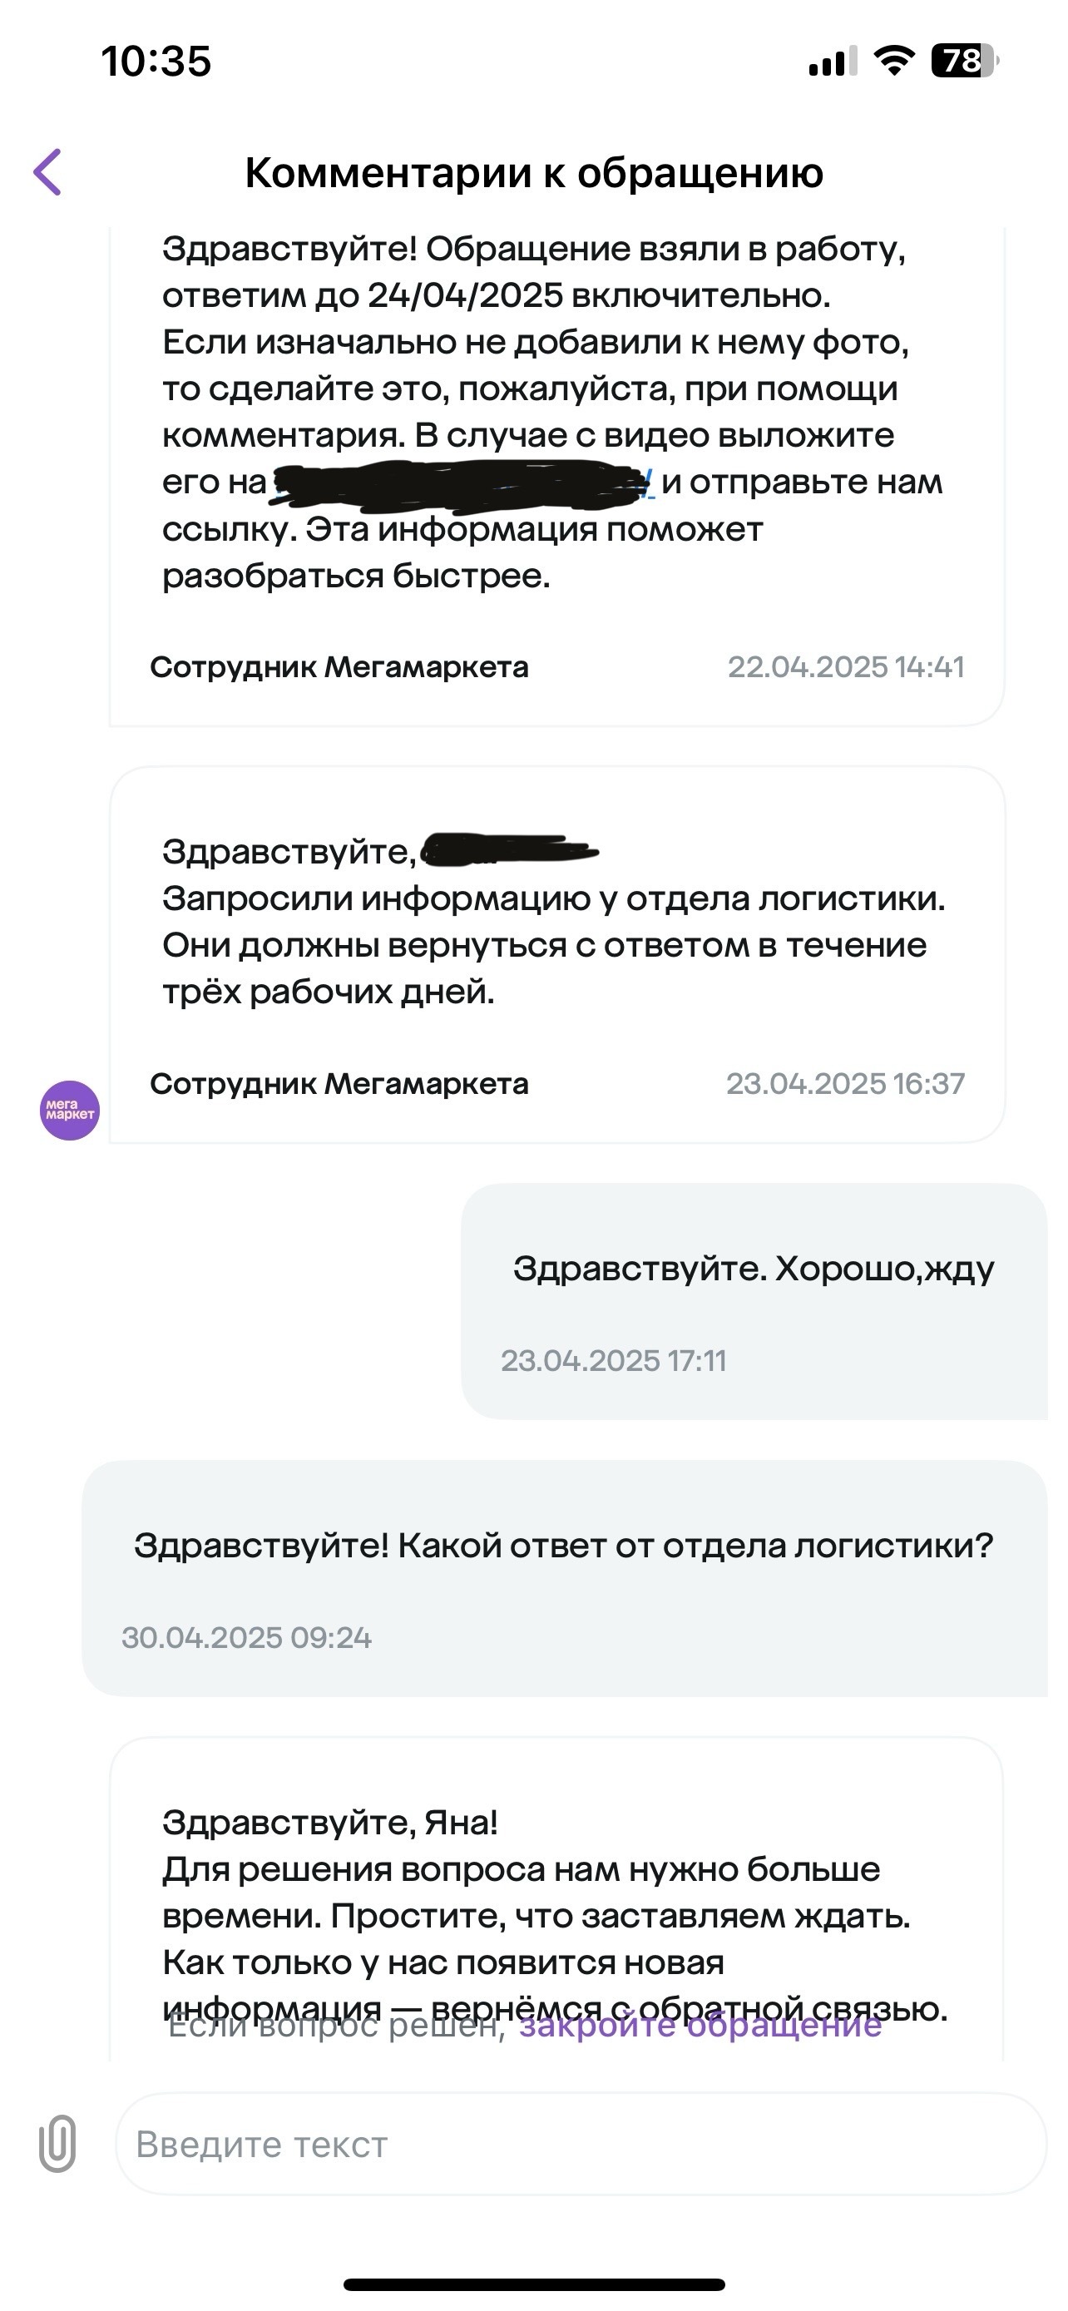Tap the 30.04.2025 09:24 timestamp
This screenshot has height=2311, width=1068.
[x=246, y=1637]
